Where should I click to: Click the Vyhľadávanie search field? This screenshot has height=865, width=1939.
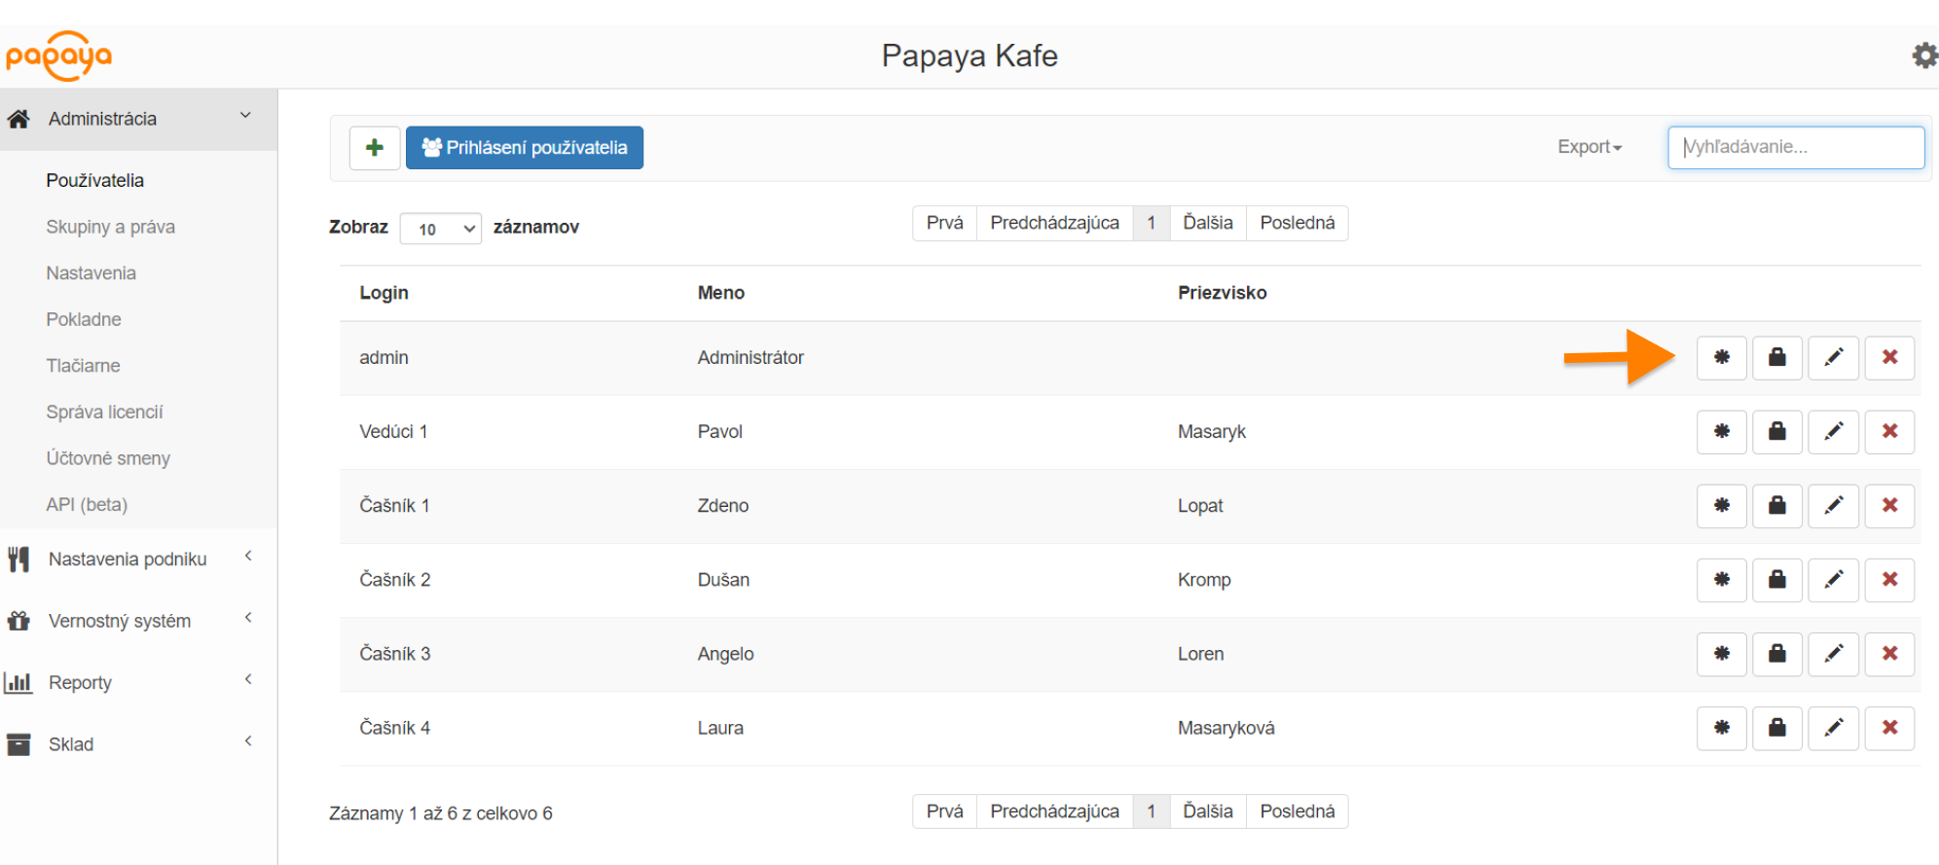pyautogui.click(x=1795, y=147)
